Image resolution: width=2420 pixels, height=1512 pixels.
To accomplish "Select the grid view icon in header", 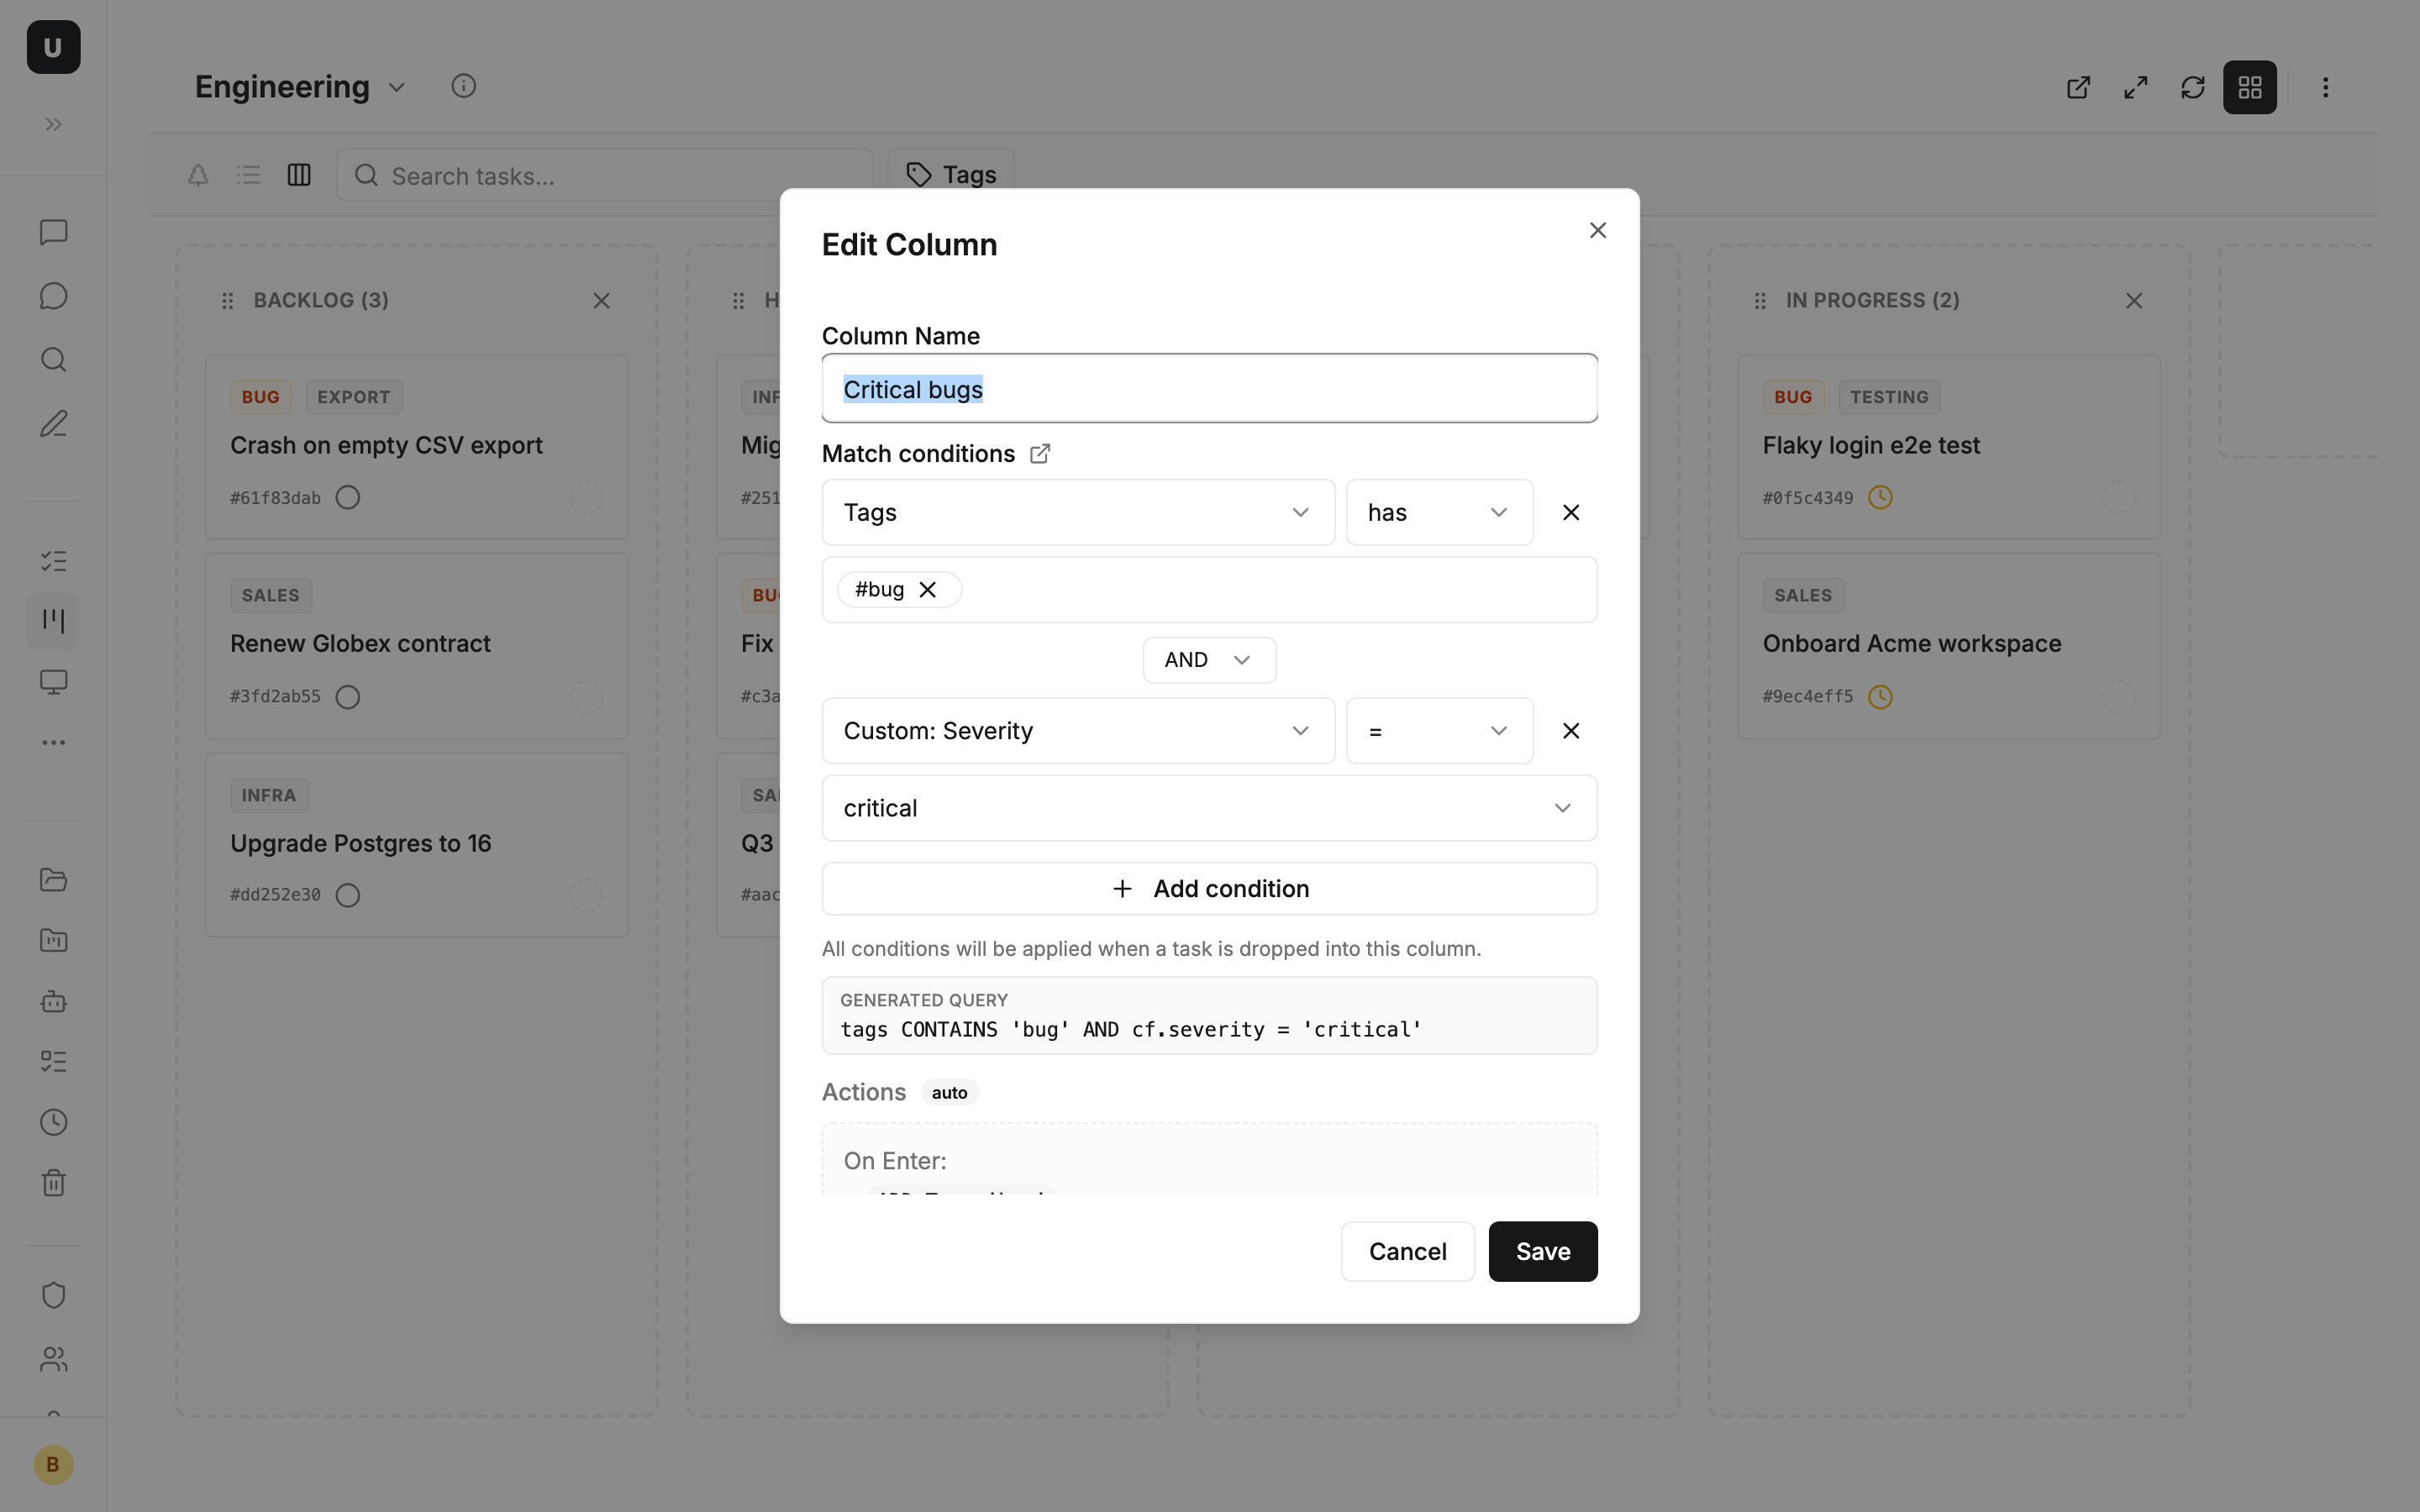I will pos(2250,87).
